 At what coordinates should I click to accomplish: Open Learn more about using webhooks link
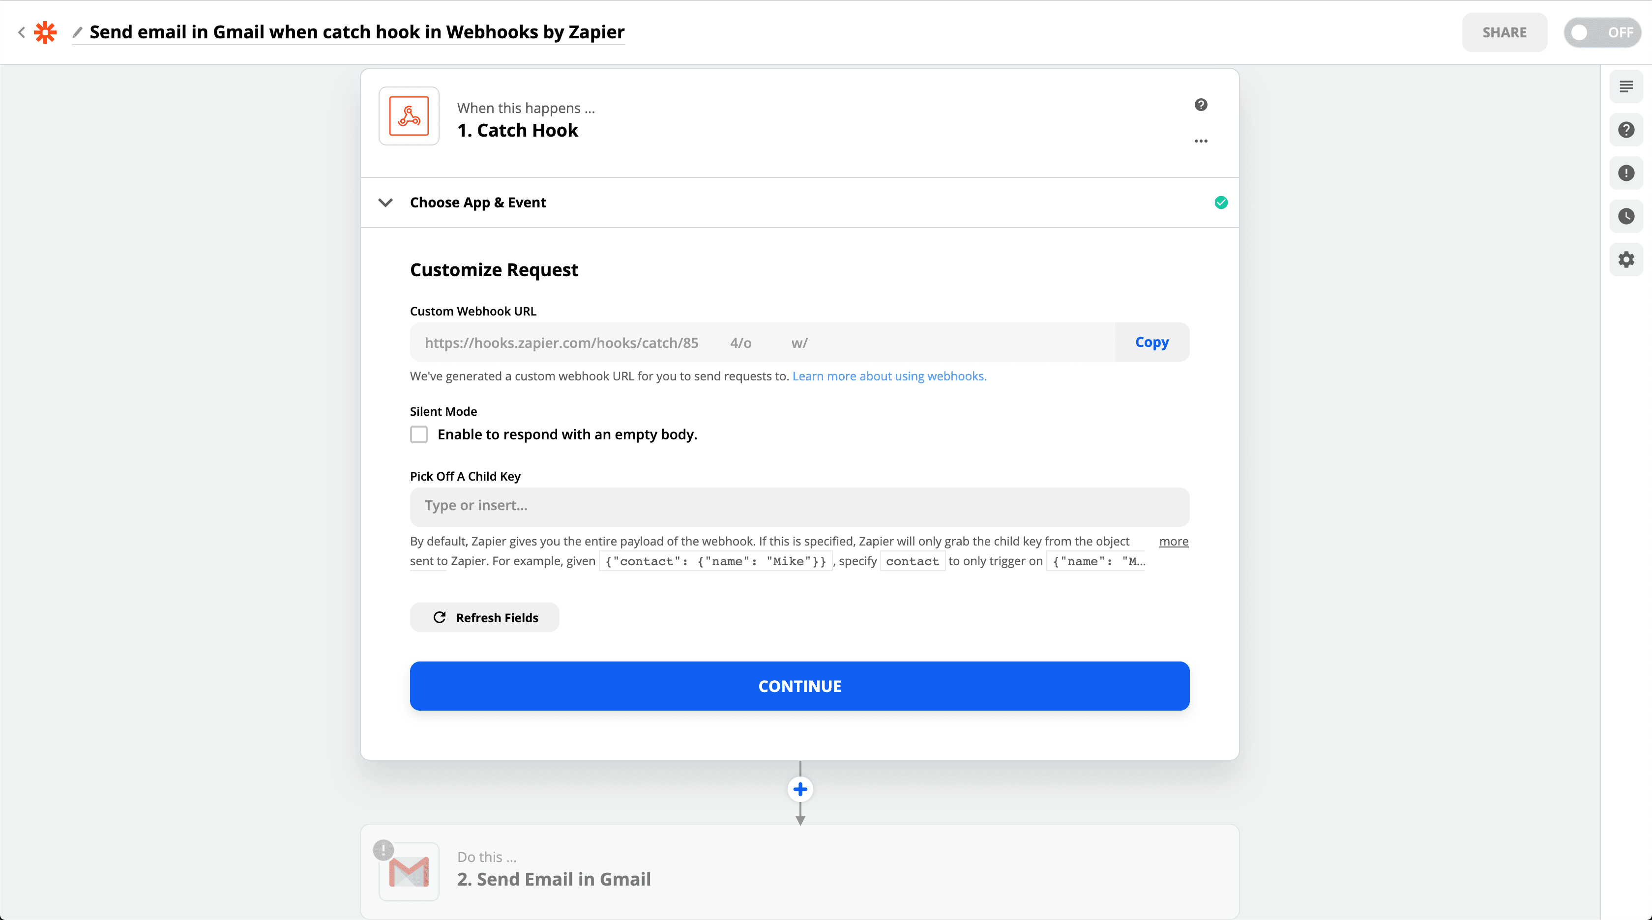click(889, 376)
